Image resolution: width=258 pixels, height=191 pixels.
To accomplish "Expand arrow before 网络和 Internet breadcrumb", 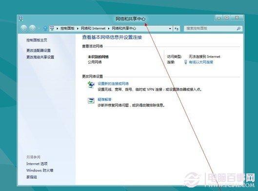I will point(78,29).
